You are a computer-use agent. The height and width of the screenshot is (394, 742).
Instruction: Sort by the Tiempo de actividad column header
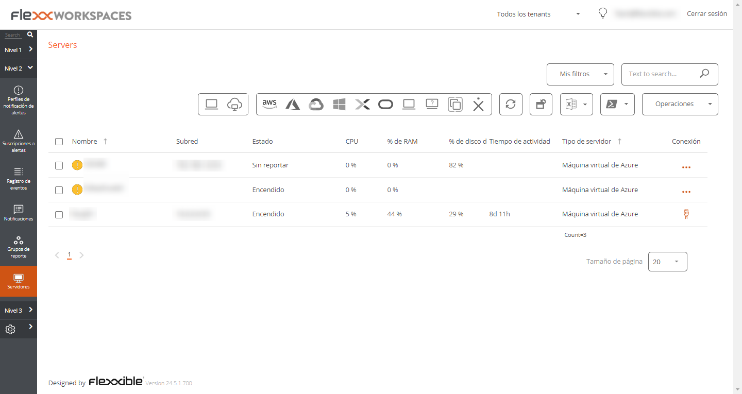coord(520,141)
